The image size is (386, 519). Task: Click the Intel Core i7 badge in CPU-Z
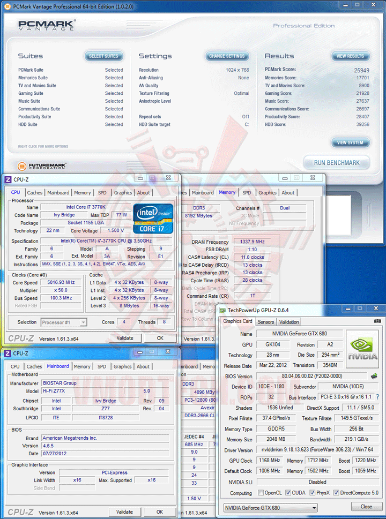point(153,219)
